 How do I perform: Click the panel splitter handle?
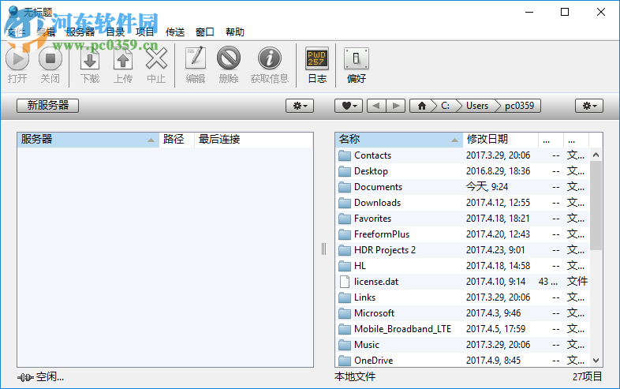point(324,249)
